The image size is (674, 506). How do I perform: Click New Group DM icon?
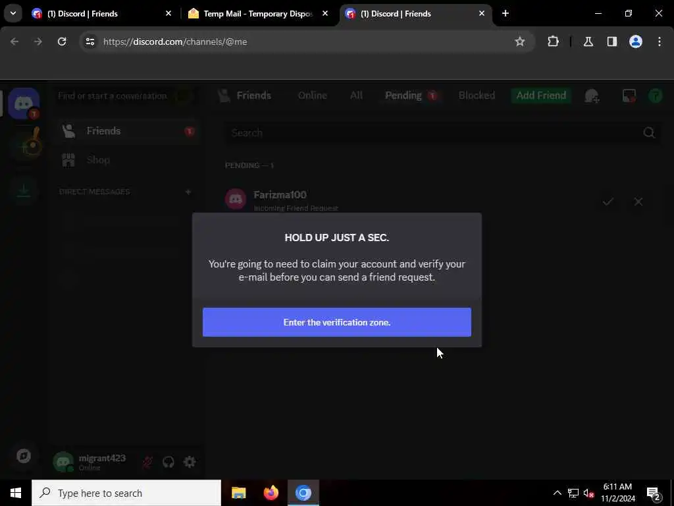click(x=592, y=96)
